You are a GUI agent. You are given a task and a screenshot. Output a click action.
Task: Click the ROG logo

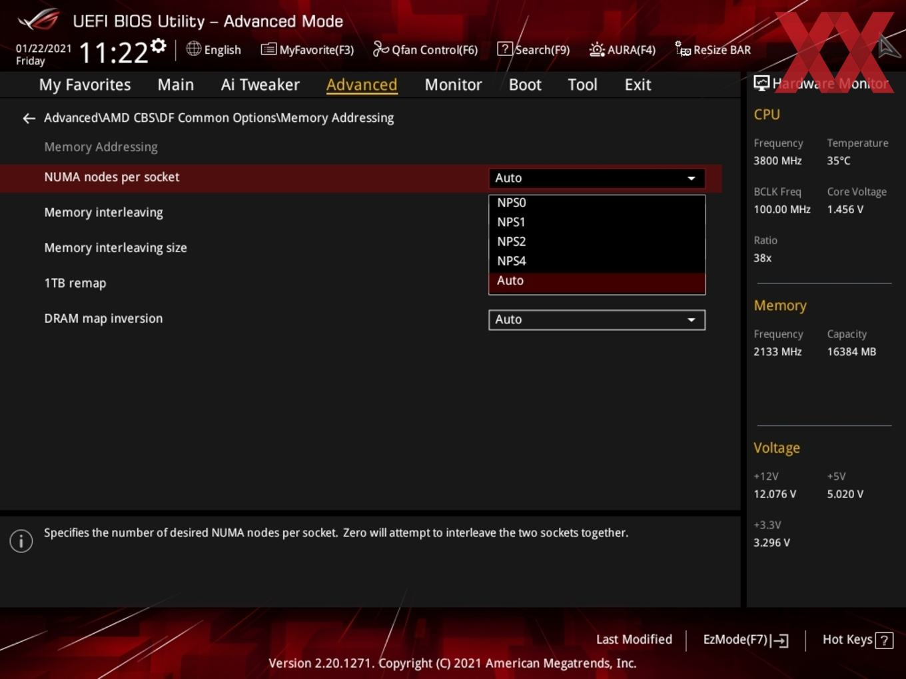tap(39, 20)
